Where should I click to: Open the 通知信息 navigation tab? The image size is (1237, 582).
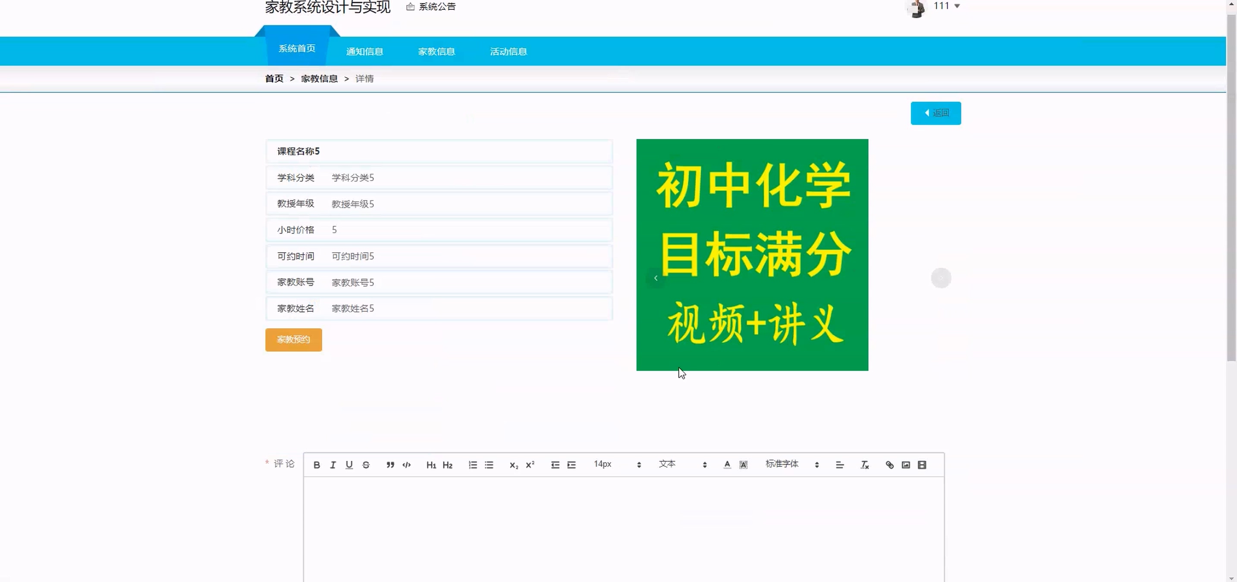point(364,51)
